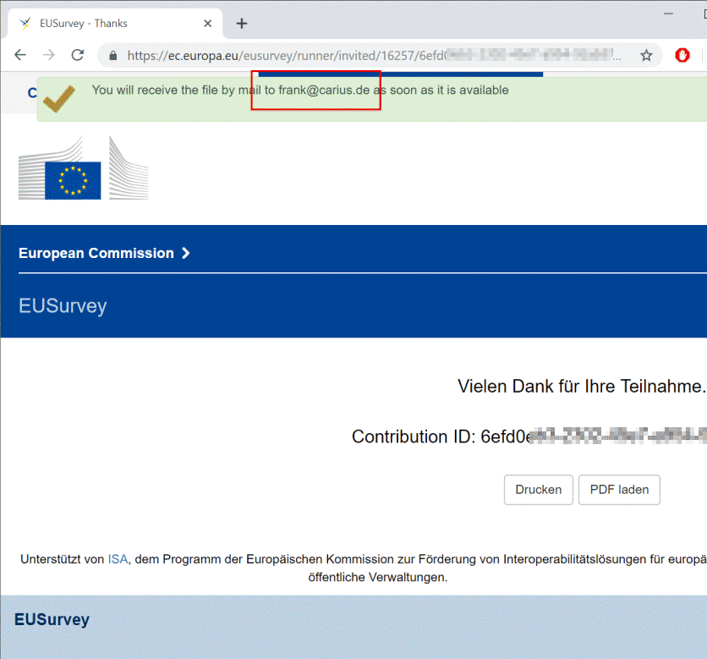The height and width of the screenshot is (659, 707).
Task: Open a new browser tab
Action: coord(242,24)
